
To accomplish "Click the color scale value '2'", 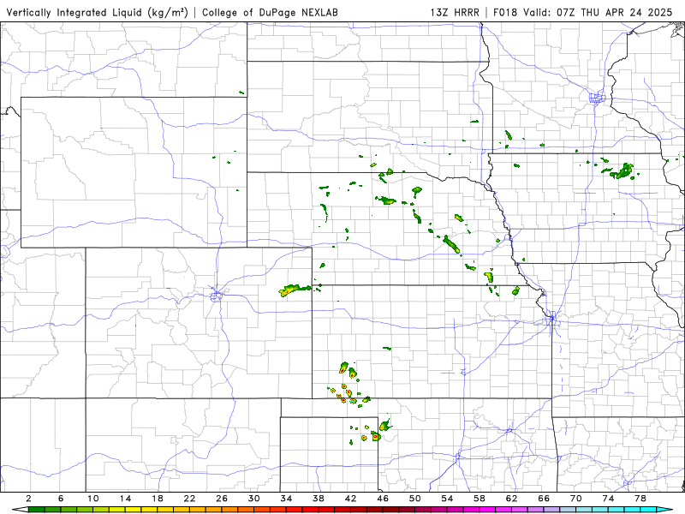I will pyautogui.click(x=29, y=499).
